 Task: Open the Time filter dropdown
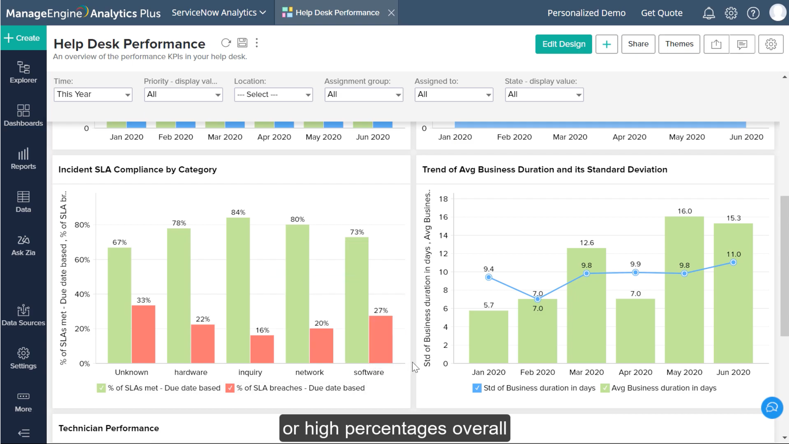[93, 95]
